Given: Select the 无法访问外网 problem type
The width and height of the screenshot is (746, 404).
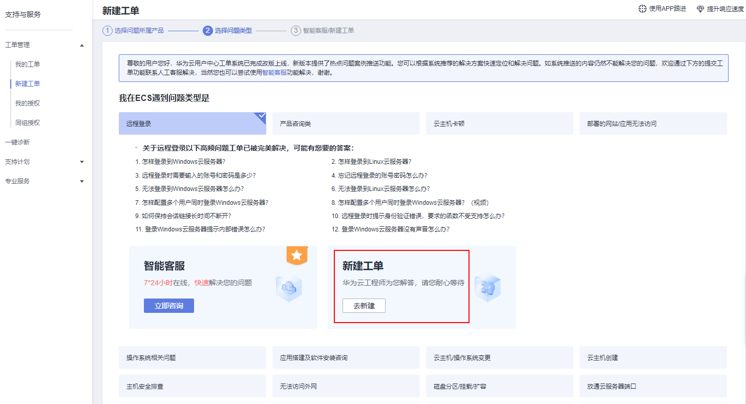Looking at the screenshot, I should click(x=346, y=386).
